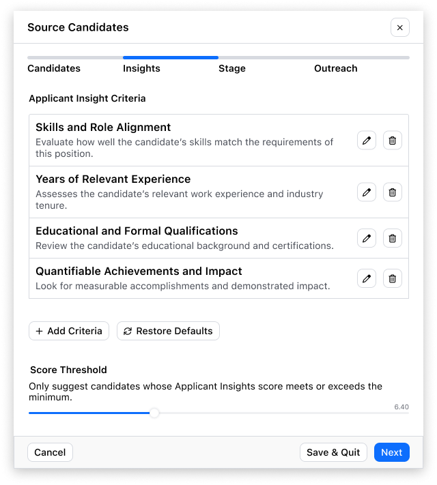The height and width of the screenshot is (485, 437).
Task: Restore default insight criteria
Action: tap(168, 331)
